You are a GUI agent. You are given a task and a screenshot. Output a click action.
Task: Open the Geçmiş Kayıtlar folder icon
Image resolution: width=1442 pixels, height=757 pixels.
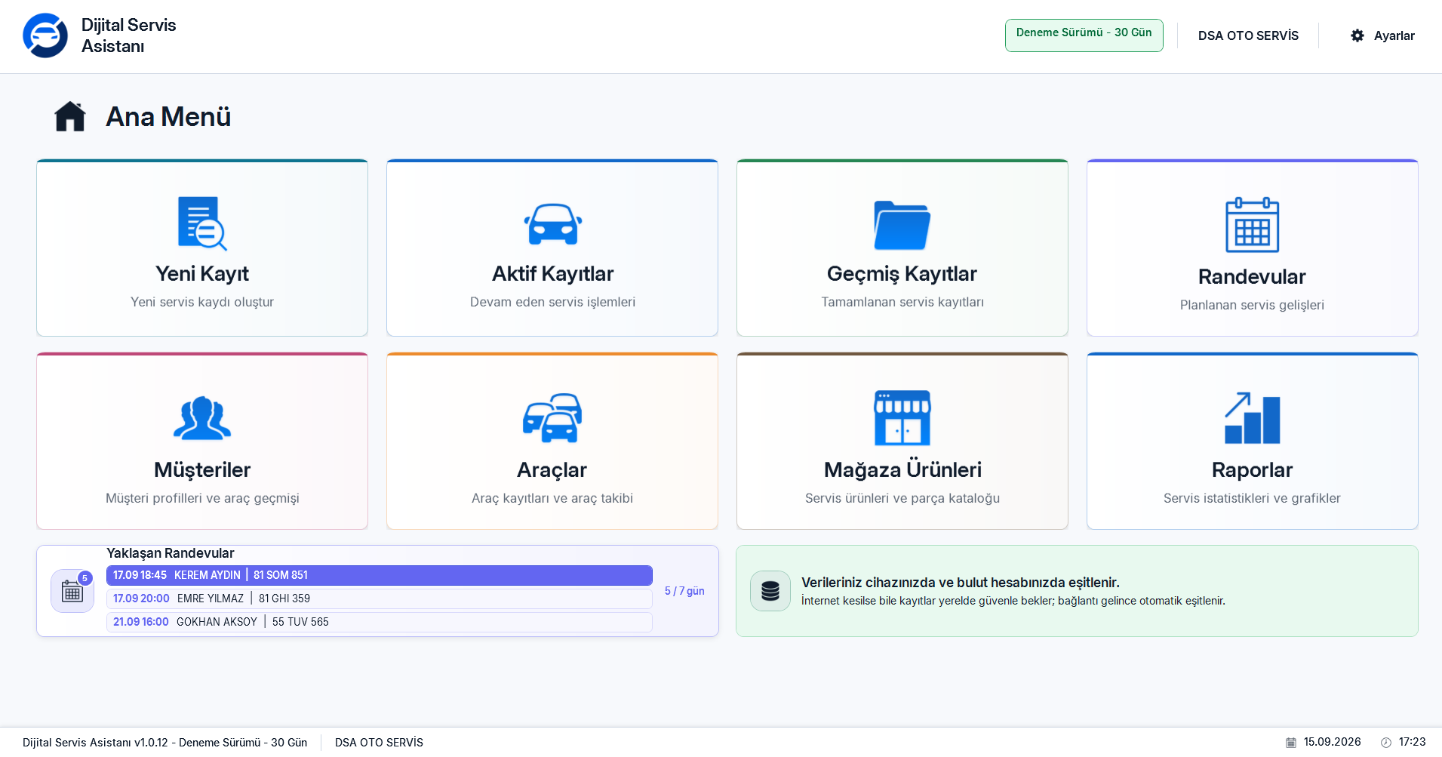point(902,225)
